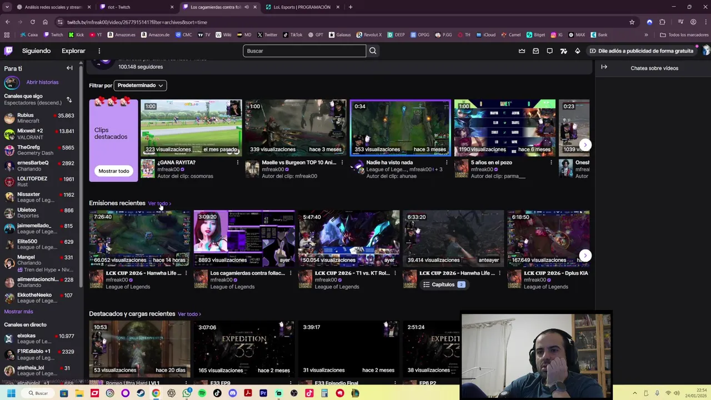Open the taskbar Buscar search box

38,393
